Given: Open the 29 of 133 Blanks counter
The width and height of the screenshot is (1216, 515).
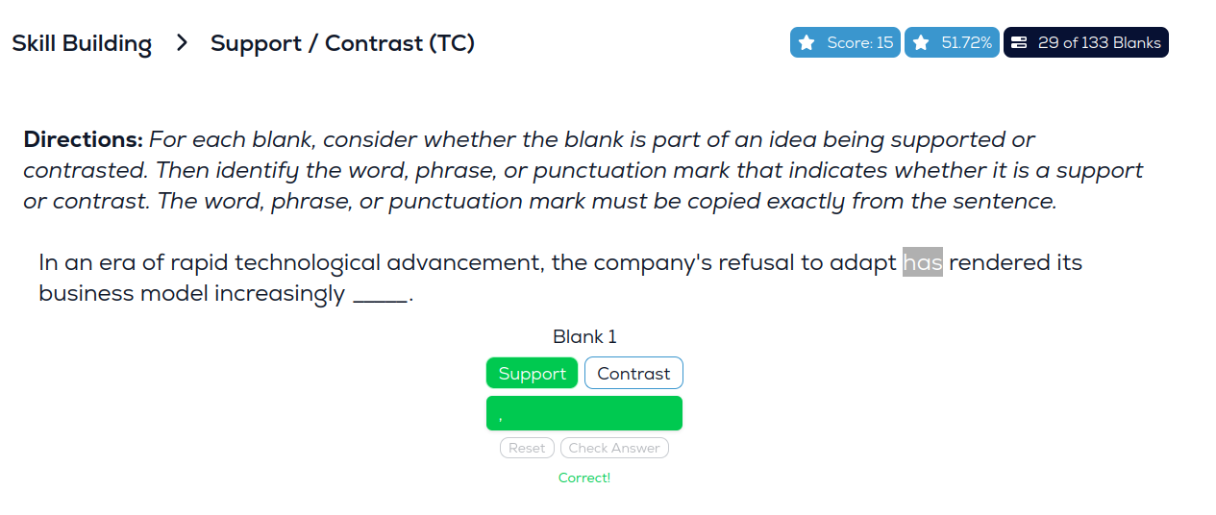Looking at the screenshot, I should click(x=1099, y=43).
